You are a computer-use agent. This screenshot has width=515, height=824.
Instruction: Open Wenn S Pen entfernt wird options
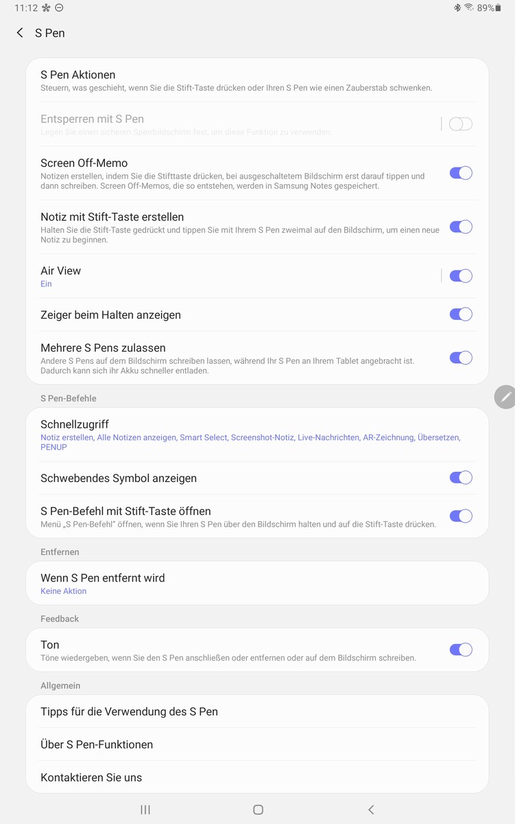(x=257, y=584)
